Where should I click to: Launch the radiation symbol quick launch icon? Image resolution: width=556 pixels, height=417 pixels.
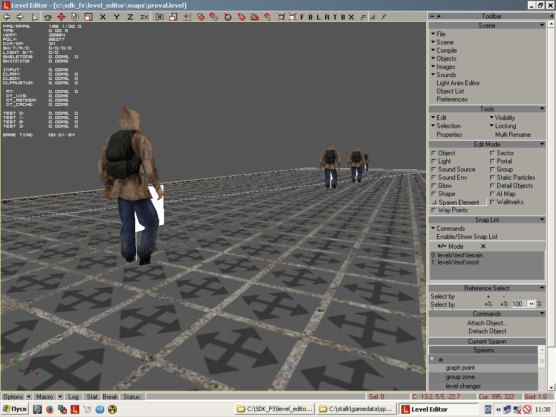pos(112,409)
